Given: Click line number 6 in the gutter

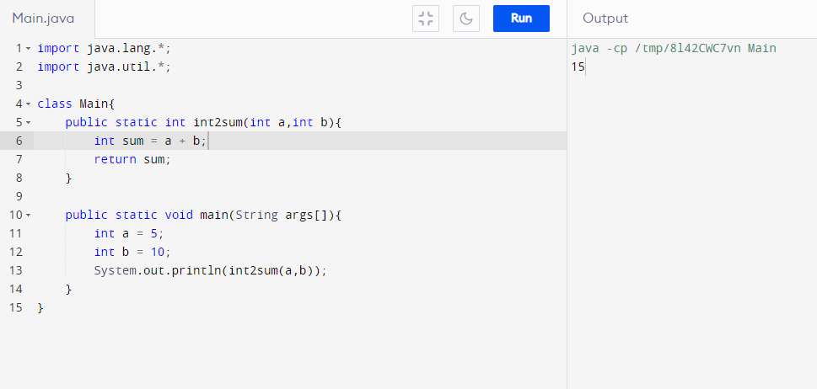Looking at the screenshot, I should [x=19, y=141].
